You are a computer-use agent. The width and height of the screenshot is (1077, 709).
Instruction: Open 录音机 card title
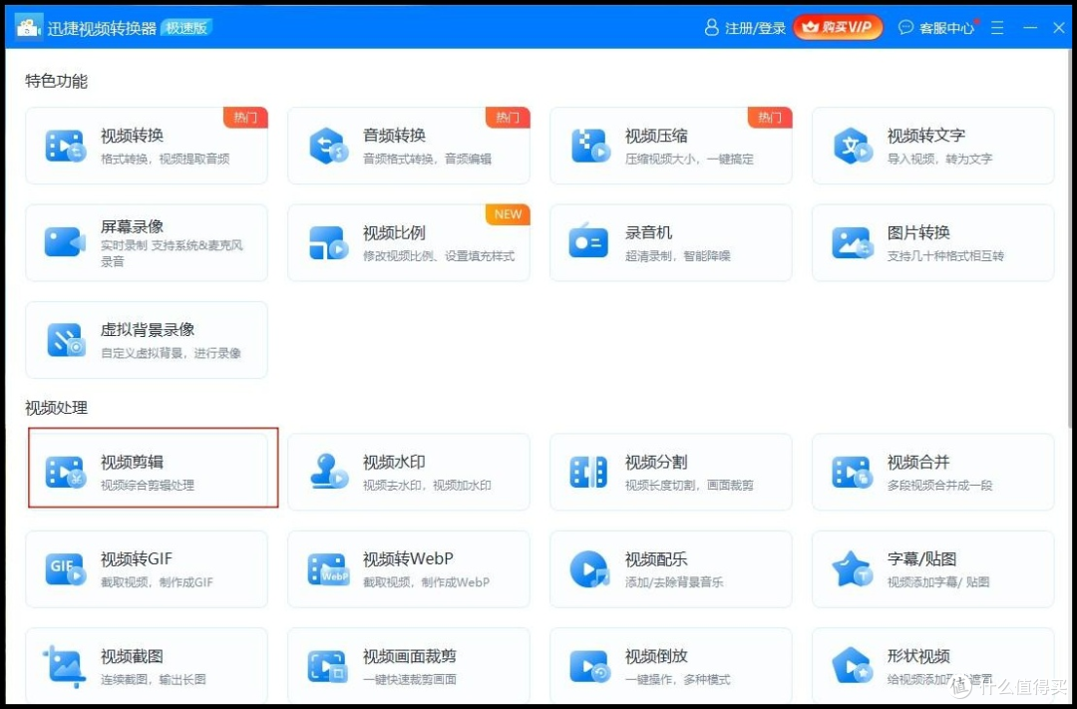tap(648, 233)
